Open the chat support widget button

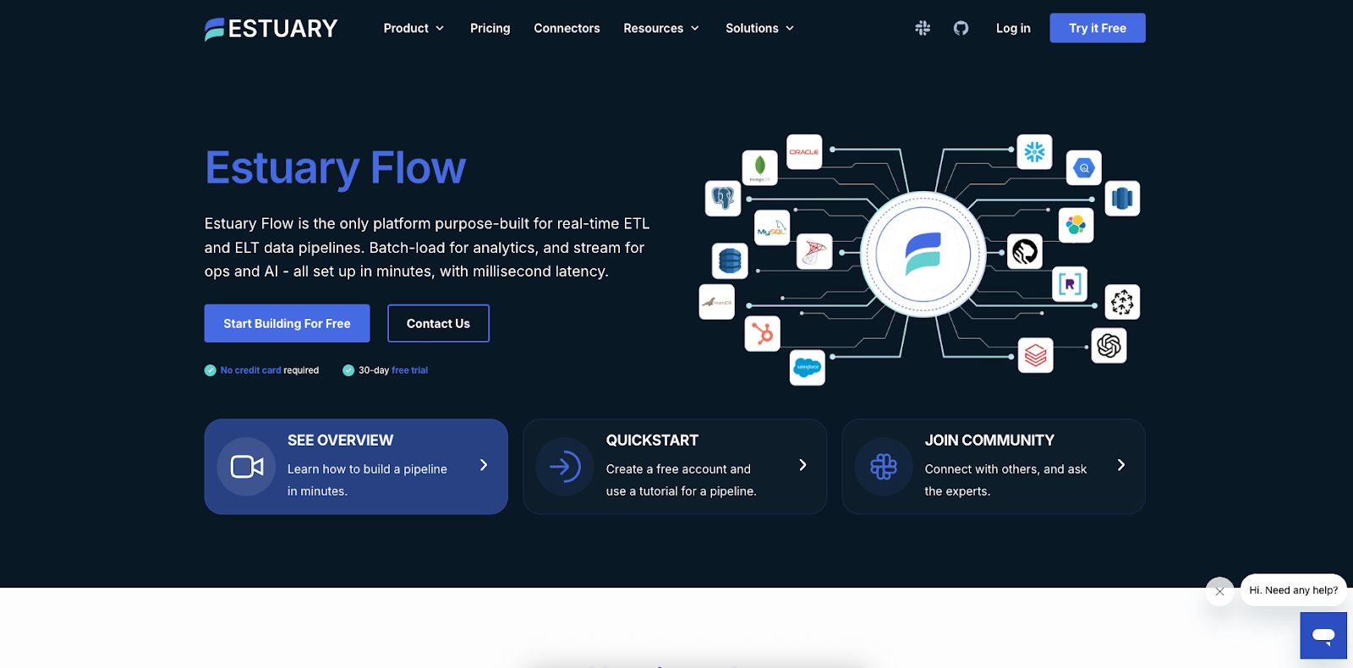click(x=1323, y=635)
